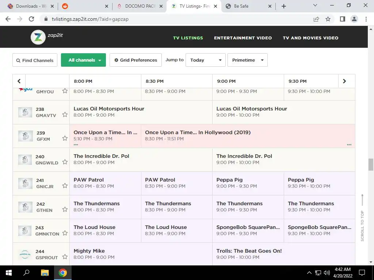Click the GNICJR channel logo
Image resolution: width=374 pixels, height=280 pixels.
pyautogui.click(x=25, y=183)
